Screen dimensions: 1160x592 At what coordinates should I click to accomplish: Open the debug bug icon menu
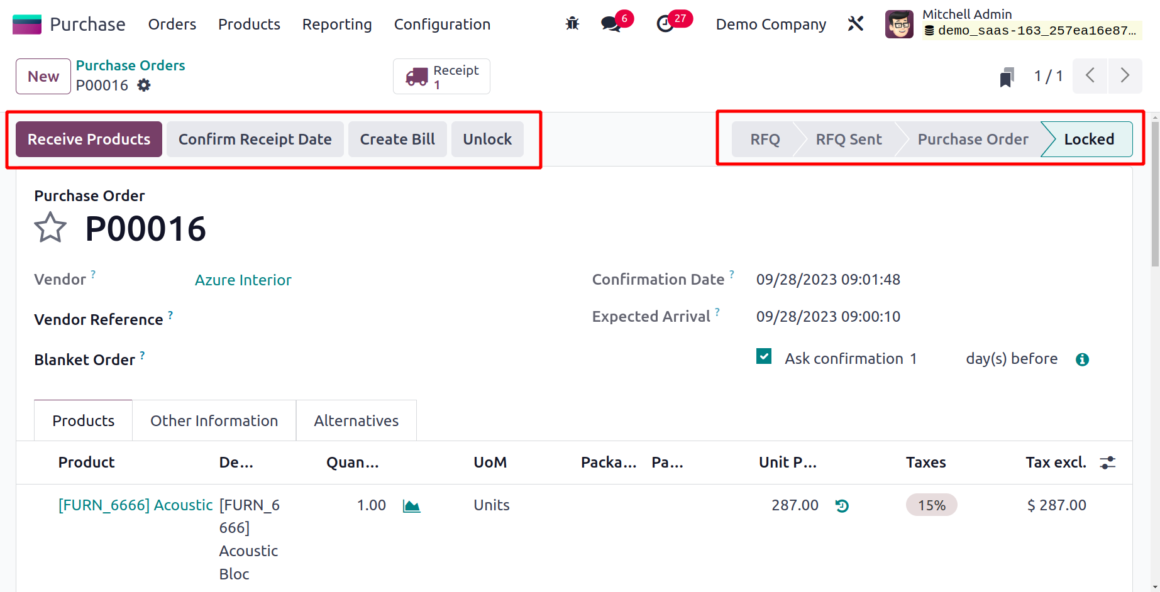pyautogui.click(x=572, y=24)
